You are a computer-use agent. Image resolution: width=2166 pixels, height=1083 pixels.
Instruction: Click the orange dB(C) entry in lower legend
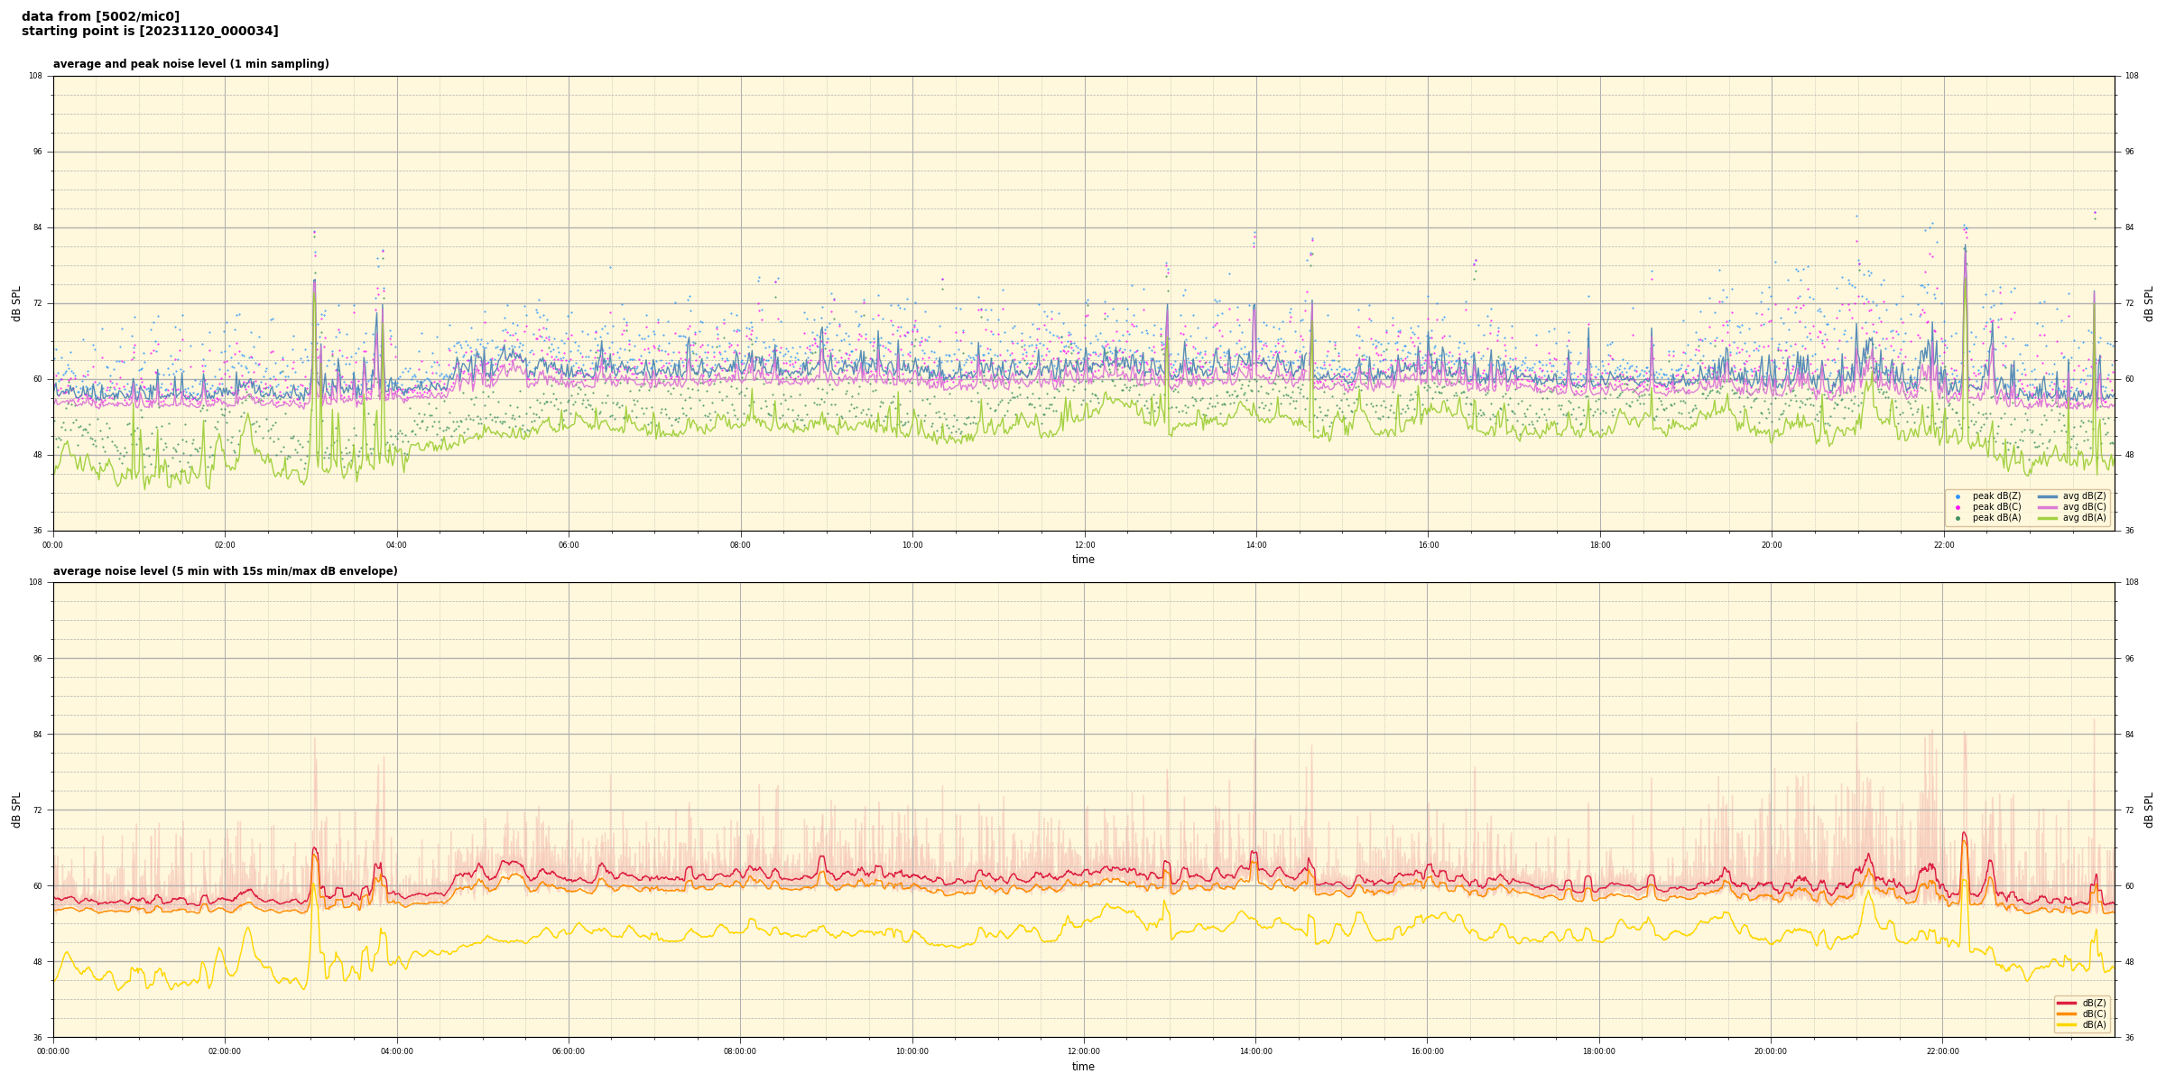2066,1014
